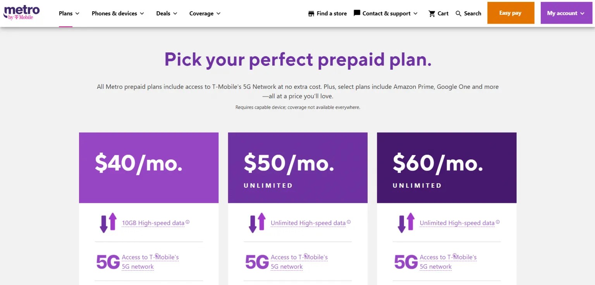The image size is (595, 285).
Task: Expand the Plans navigation menu
Action: point(69,14)
